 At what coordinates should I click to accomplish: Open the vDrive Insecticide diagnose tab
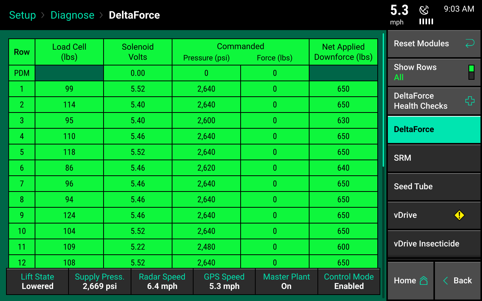[434, 244]
